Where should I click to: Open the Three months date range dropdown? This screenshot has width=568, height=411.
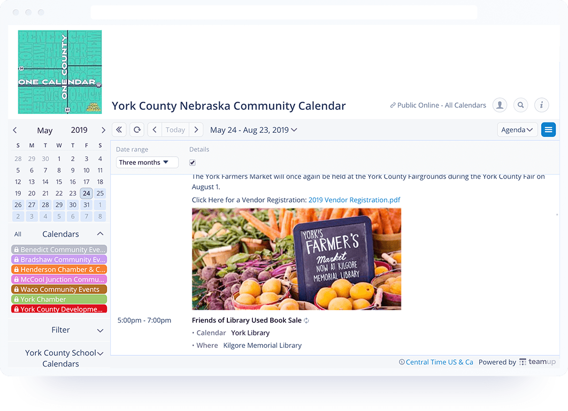click(x=147, y=162)
